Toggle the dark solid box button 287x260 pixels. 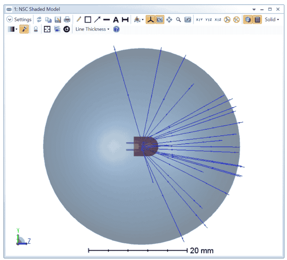[257, 20]
